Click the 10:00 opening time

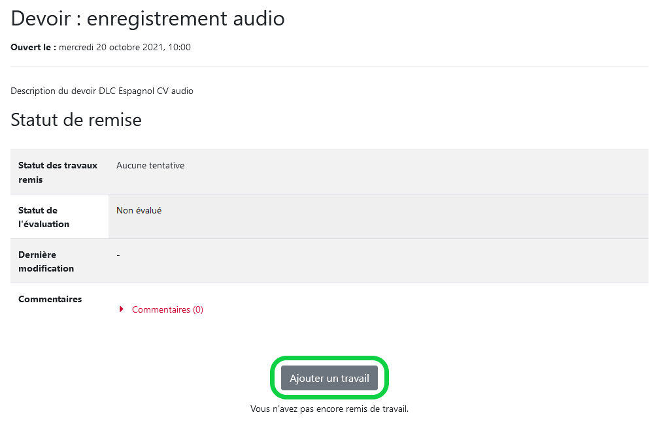click(x=179, y=47)
